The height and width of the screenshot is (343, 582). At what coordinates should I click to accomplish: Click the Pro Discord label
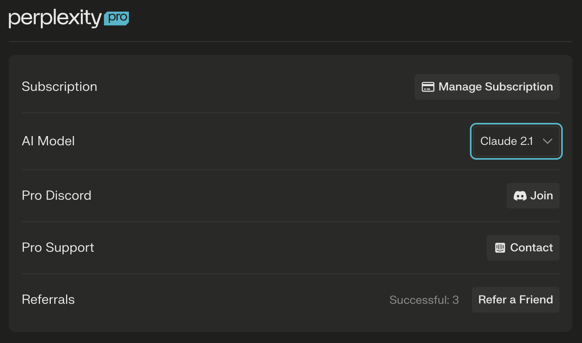coord(56,196)
